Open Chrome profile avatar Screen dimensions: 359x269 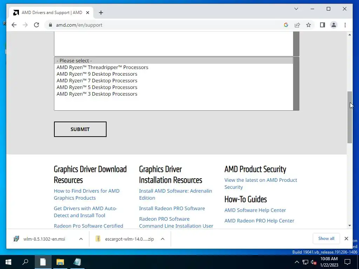tap(334, 25)
